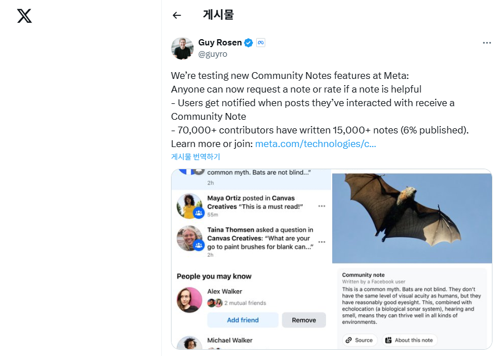501x356 pixels.
Task: Click Maya Ortiz's avatar
Action: (x=190, y=206)
